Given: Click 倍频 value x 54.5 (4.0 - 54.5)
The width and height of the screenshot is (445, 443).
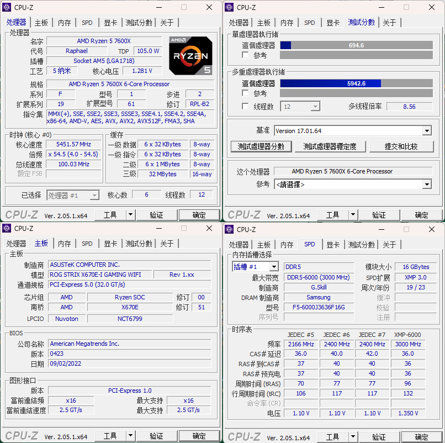Looking at the screenshot, I should click(x=73, y=154).
